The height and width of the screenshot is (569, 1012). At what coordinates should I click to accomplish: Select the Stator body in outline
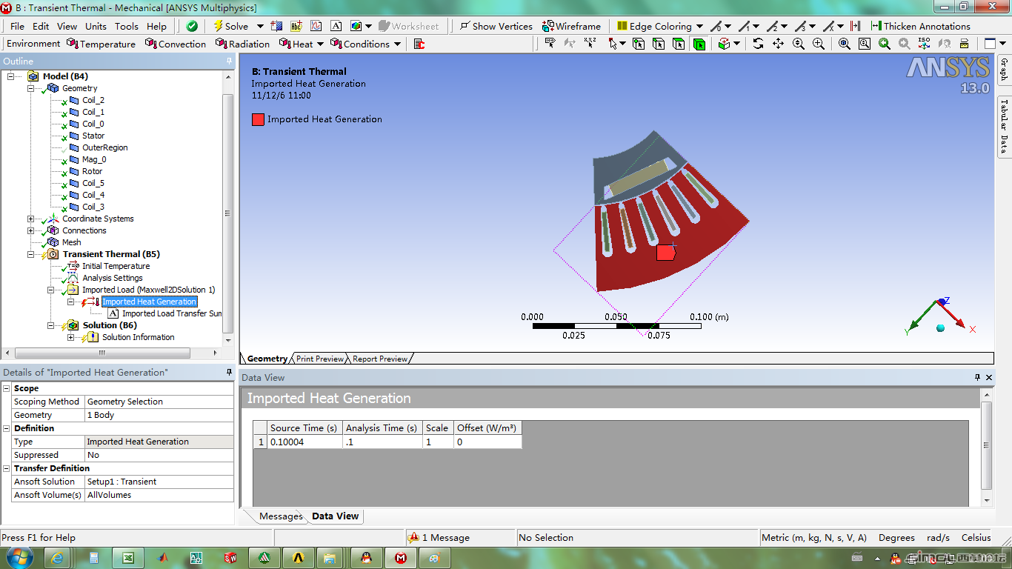tap(93, 136)
